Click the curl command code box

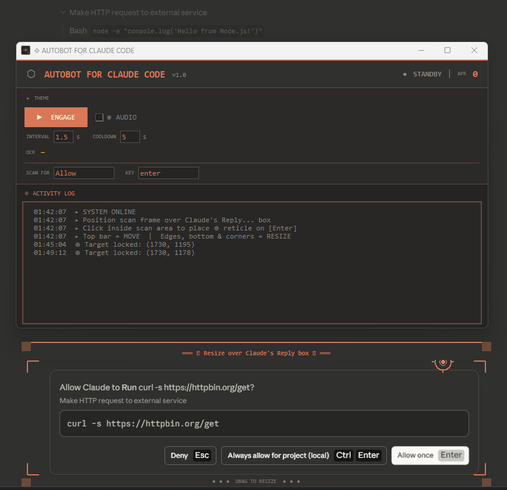point(264,423)
